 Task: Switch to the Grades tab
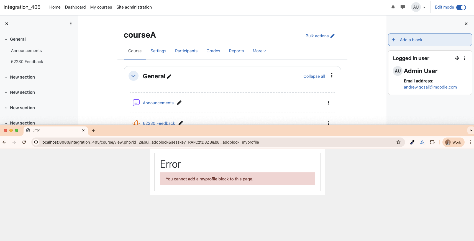213,51
